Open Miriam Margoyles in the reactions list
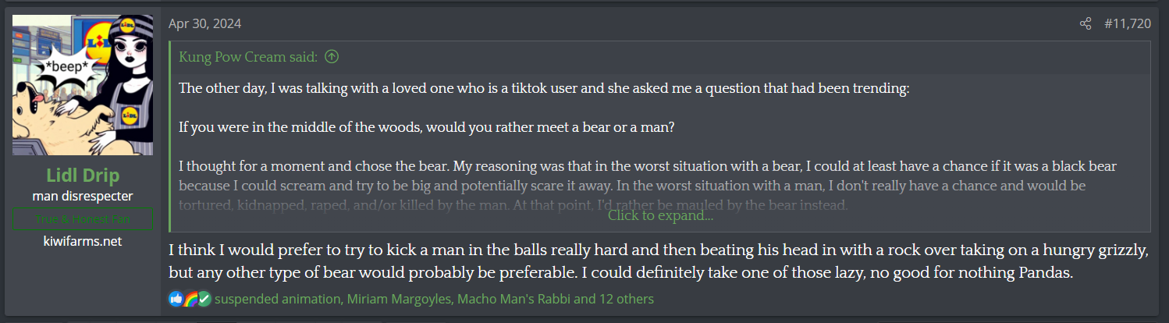Screen dimensions: 1169x323 point(399,299)
